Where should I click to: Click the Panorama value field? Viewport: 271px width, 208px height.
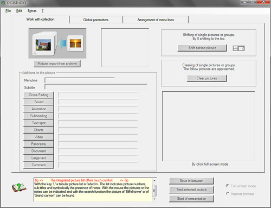pos(98,144)
